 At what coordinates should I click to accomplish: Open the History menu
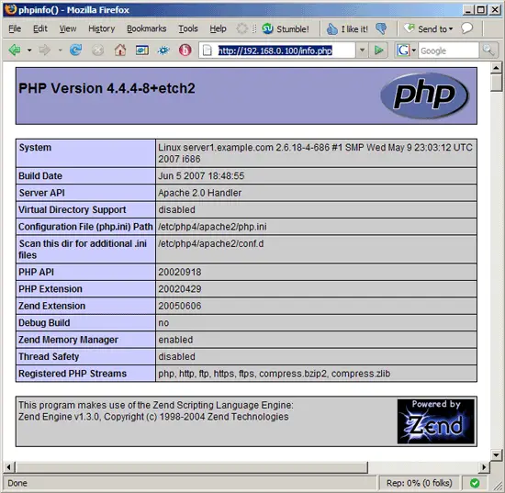(x=101, y=29)
